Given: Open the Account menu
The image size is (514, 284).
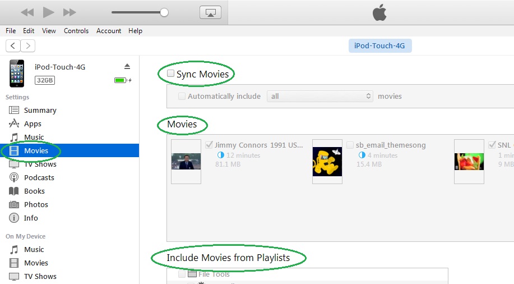Looking at the screenshot, I should (109, 30).
